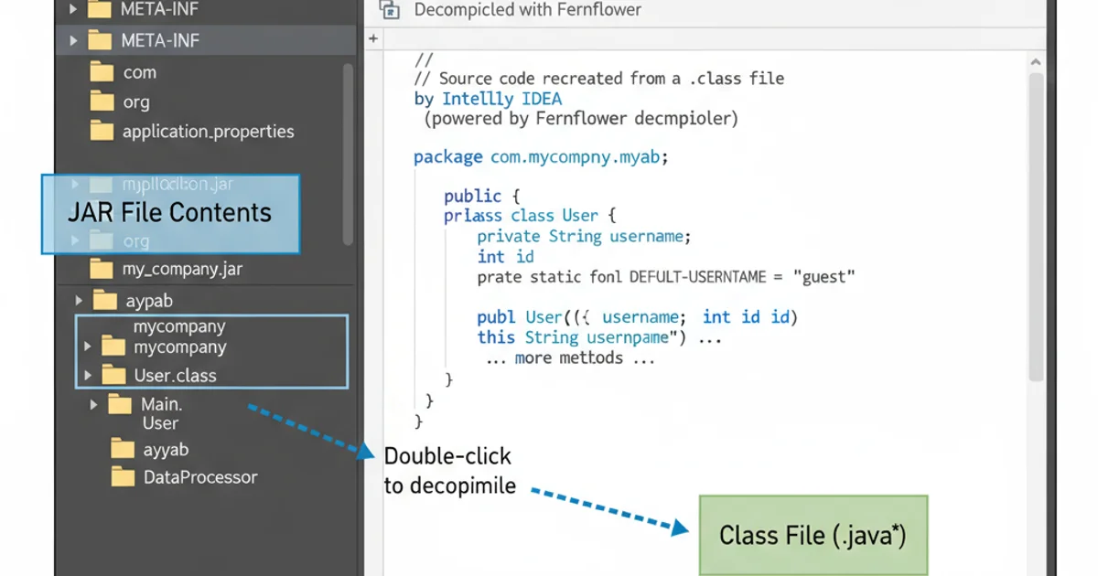The height and width of the screenshot is (576, 1098).
Task: Click the editor scrollbar up arrow
Action: 1035,60
